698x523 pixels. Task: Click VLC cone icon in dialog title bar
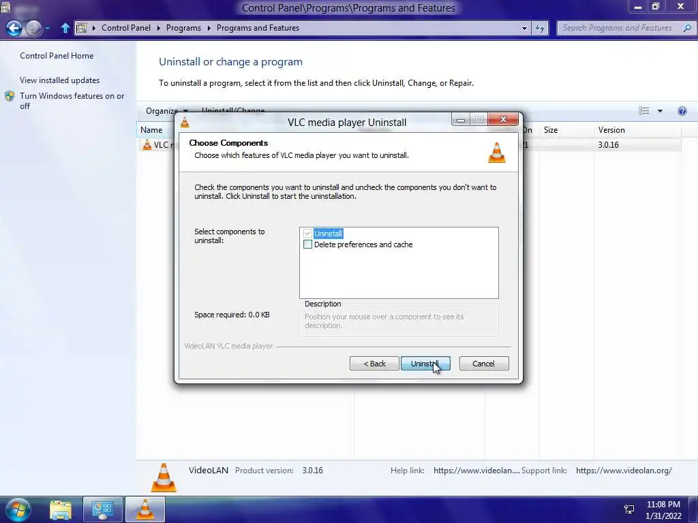[x=185, y=122]
